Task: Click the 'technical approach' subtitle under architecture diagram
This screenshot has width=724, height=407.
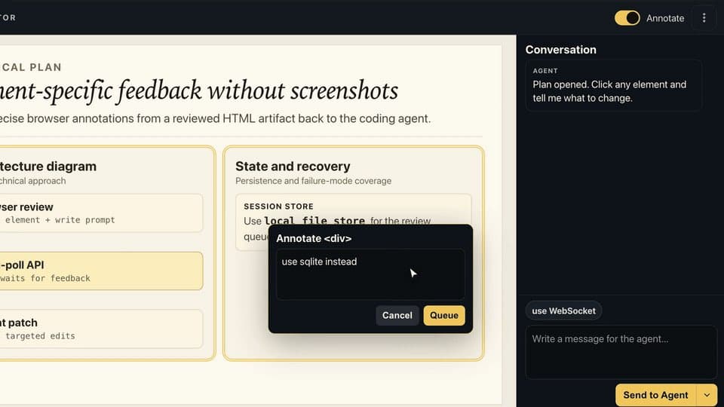Action: click(x=32, y=181)
